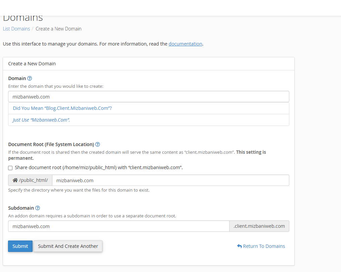Open the Domain field help icon
This screenshot has width=341, height=272.
[30, 78]
